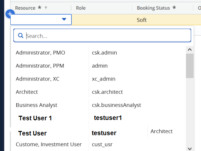Click the blue plus add-row icon
Image resolution: width=201 pixels, height=151 pixels.
pyautogui.click(x=10, y=14)
